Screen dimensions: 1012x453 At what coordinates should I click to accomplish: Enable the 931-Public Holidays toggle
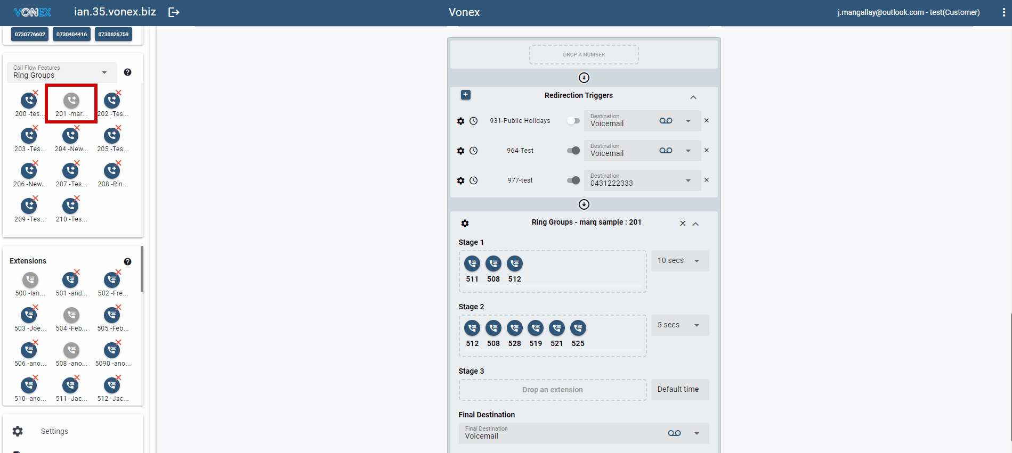(x=573, y=121)
